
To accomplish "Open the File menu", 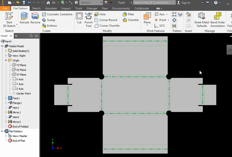I will [5, 9].
